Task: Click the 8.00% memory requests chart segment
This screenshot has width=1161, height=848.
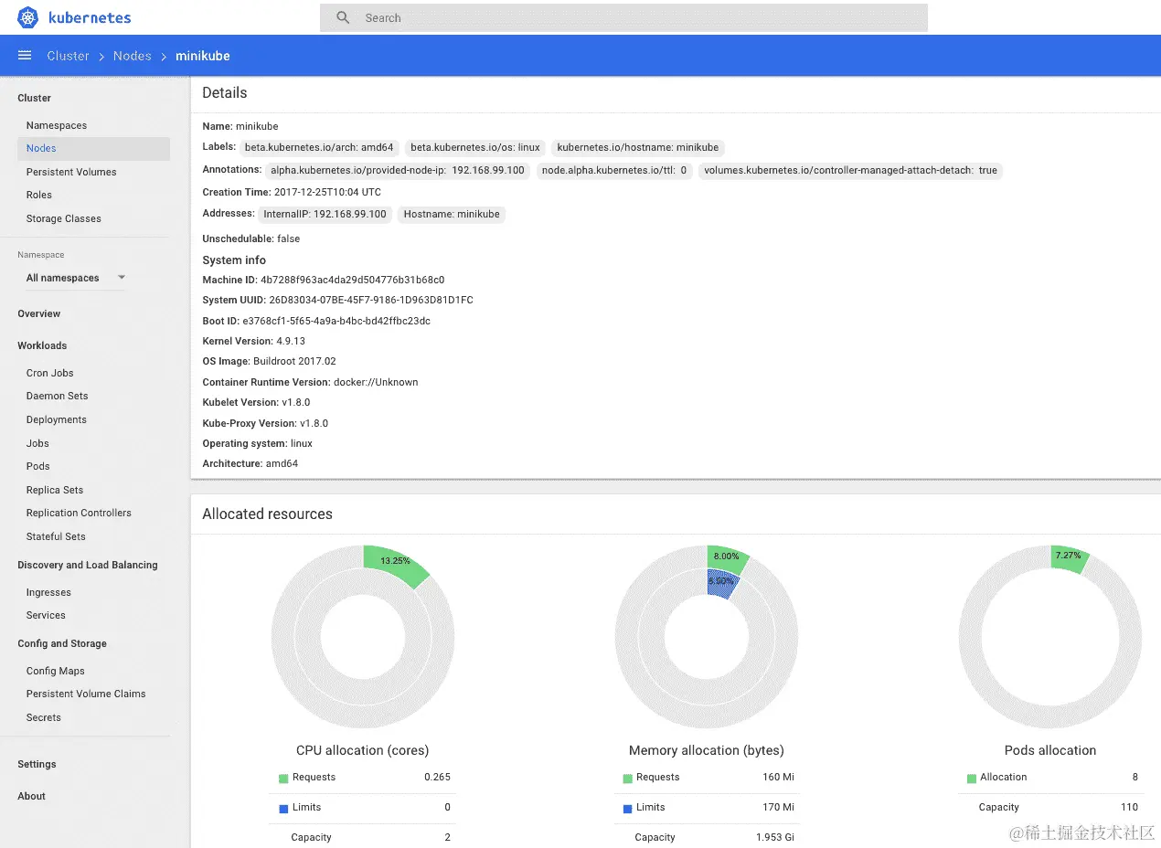Action: point(727,556)
